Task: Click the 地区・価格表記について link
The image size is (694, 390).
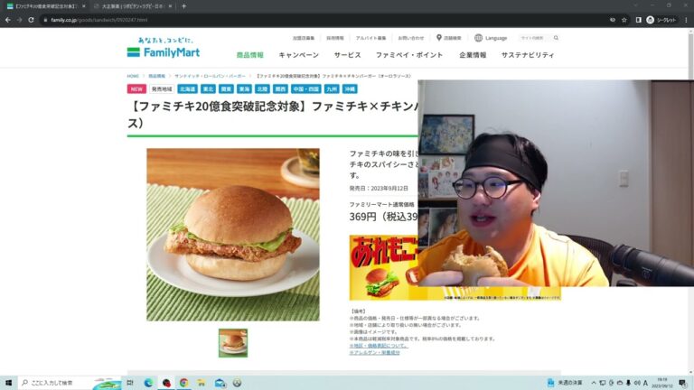Action: (379, 346)
